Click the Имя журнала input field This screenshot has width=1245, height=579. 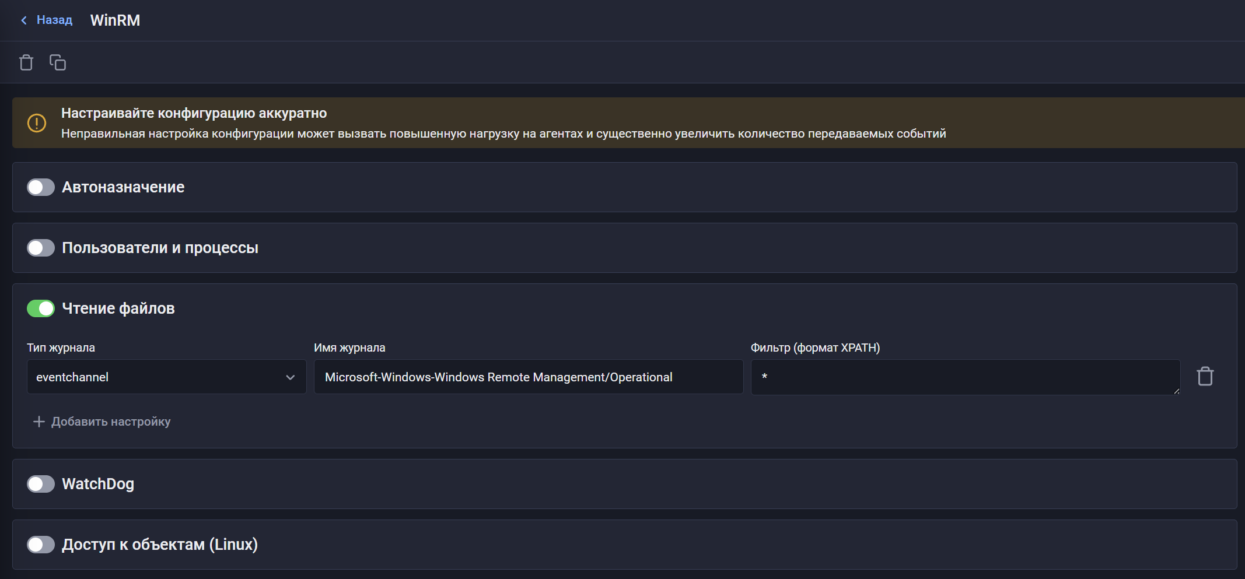pos(529,377)
